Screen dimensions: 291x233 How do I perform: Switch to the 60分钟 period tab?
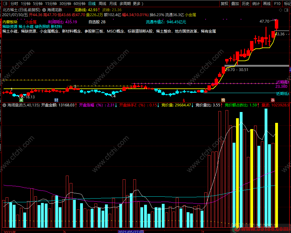[x=80, y=3]
